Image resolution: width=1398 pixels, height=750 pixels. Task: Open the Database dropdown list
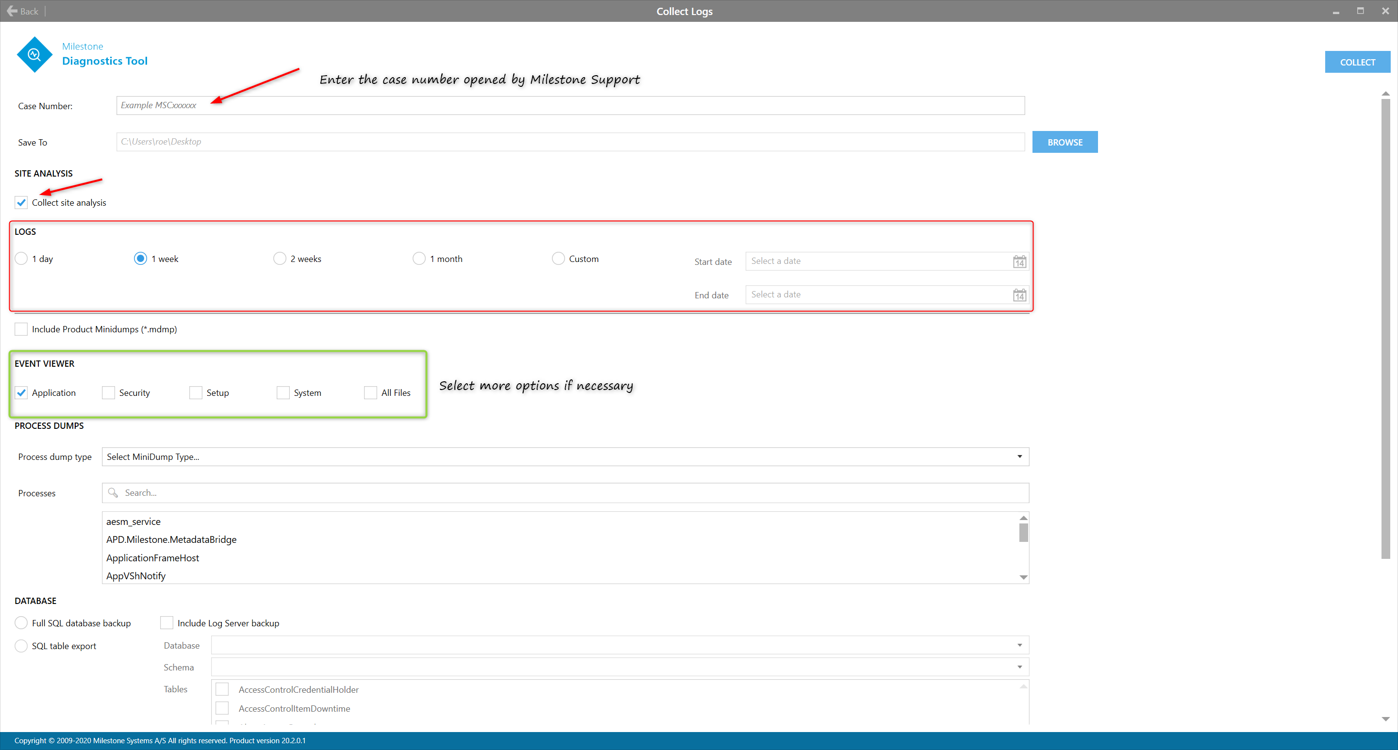click(x=1019, y=645)
